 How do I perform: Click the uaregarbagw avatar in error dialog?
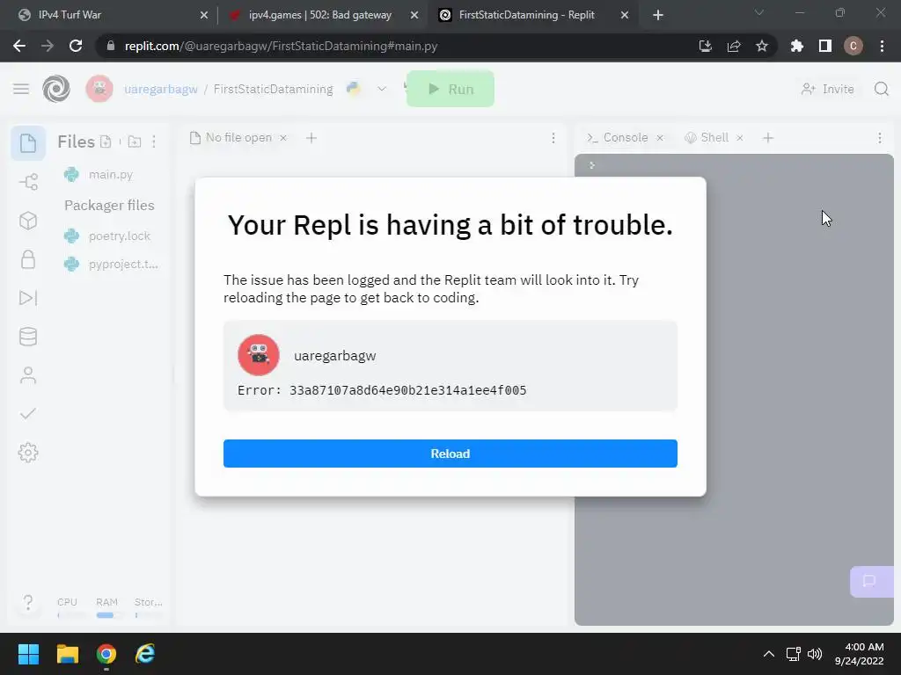[x=259, y=355]
